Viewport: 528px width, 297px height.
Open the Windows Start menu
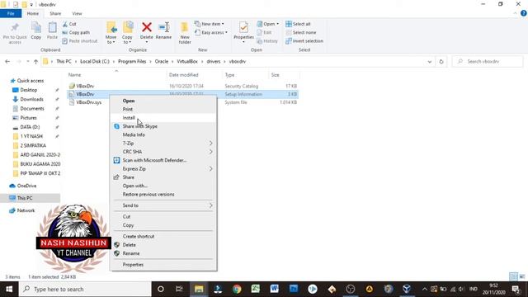pyautogui.click(x=9, y=290)
